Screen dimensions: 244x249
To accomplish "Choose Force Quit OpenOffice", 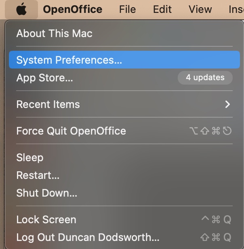I will tap(71, 131).
